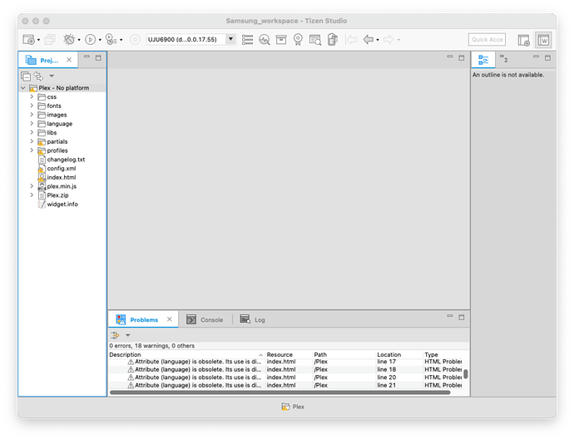
Task: Open Project Explorer view menu arrow
Action: click(52, 76)
